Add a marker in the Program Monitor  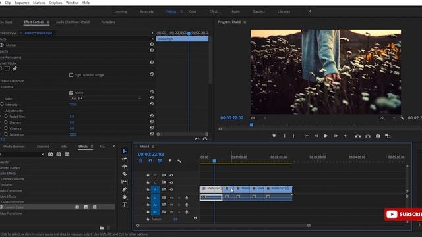pyautogui.click(x=274, y=136)
